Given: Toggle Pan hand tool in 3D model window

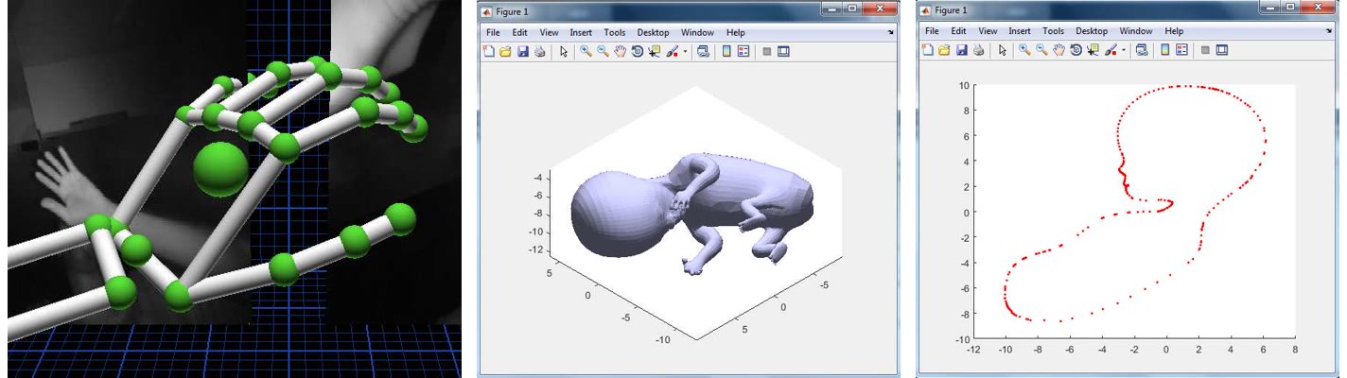Looking at the screenshot, I should point(621,51).
